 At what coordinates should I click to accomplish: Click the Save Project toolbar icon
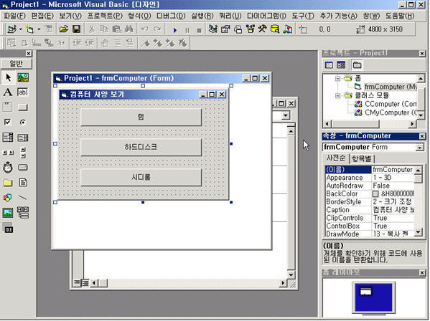pyautogui.click(x=76, y=29)
